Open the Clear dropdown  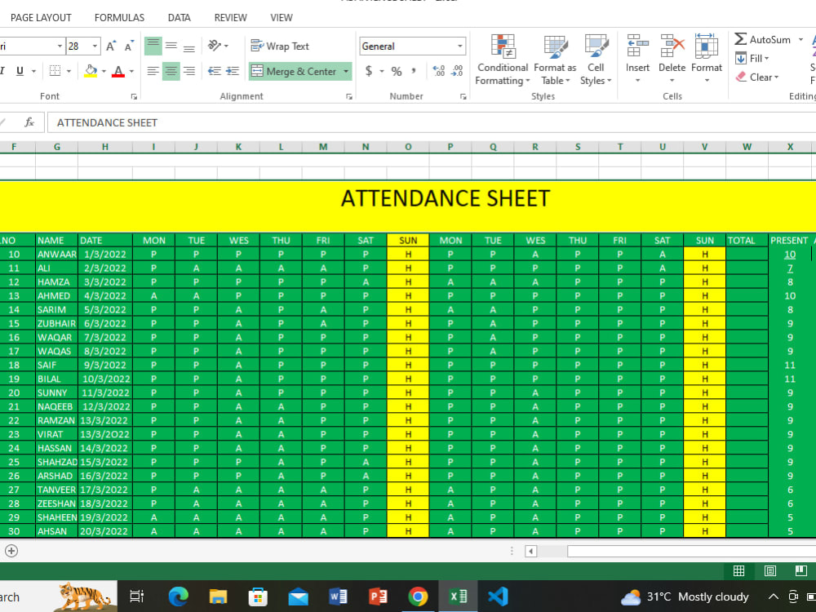click(757, 77)
